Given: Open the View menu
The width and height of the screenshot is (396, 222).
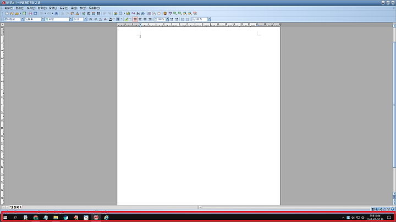Looking at the screenshot, I should point(31,8).
